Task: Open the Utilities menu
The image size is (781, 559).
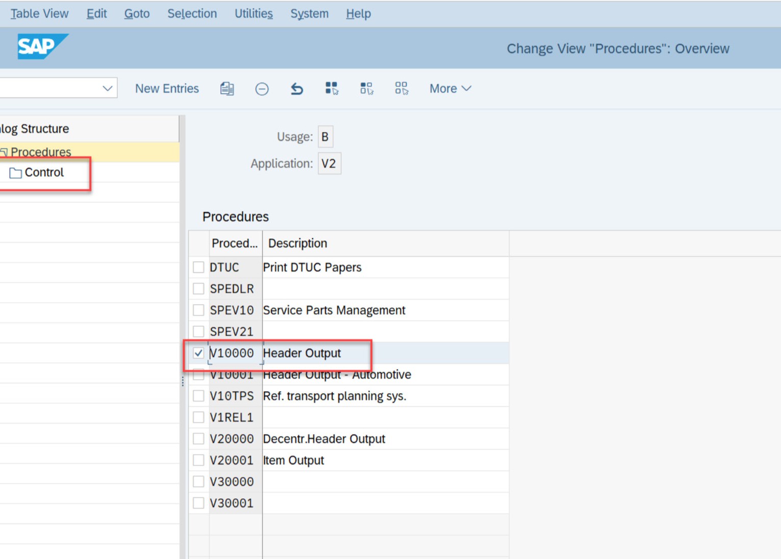Action: click(254, 14)
